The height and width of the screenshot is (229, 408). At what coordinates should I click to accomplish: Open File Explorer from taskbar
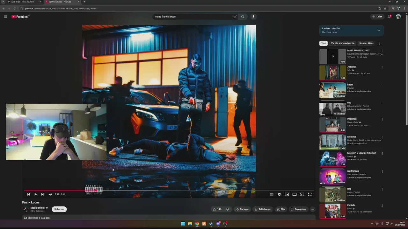point(190,224)
